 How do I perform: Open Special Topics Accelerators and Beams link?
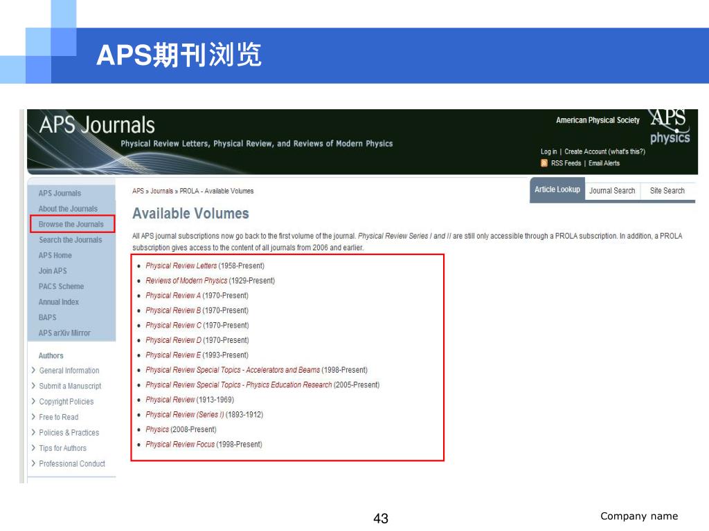point(233,371)
